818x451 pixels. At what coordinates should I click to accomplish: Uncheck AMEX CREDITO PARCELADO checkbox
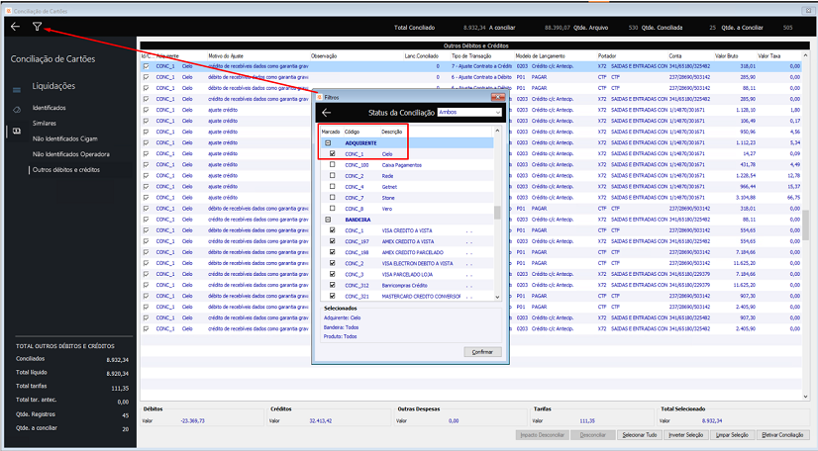(333, 252)
